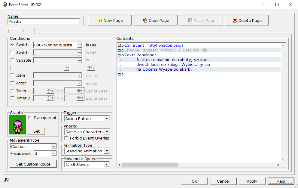This screenshot has width=298, height=188.
Task: Open the Movement Type dropdown (Custom)
Action: click(54, 146)
